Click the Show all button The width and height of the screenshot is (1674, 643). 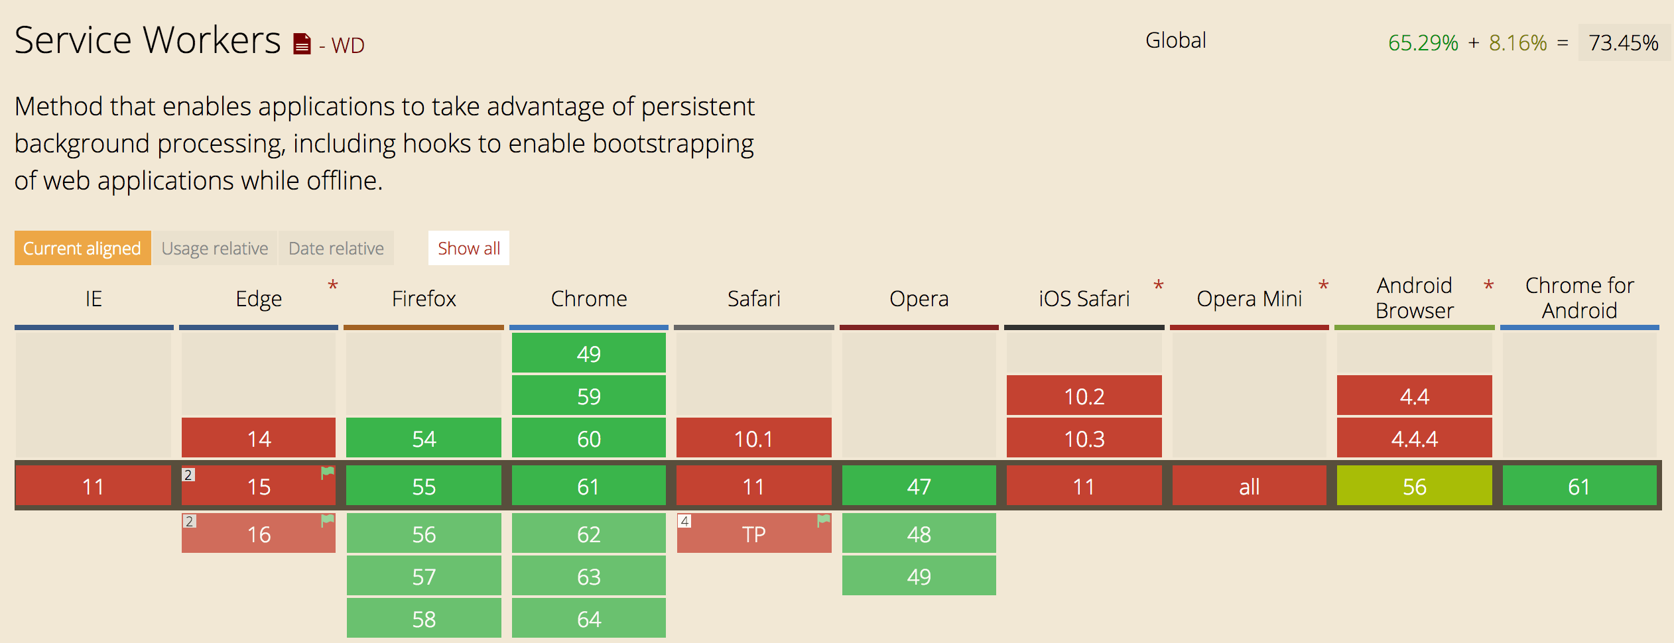(x=469, y=248)
